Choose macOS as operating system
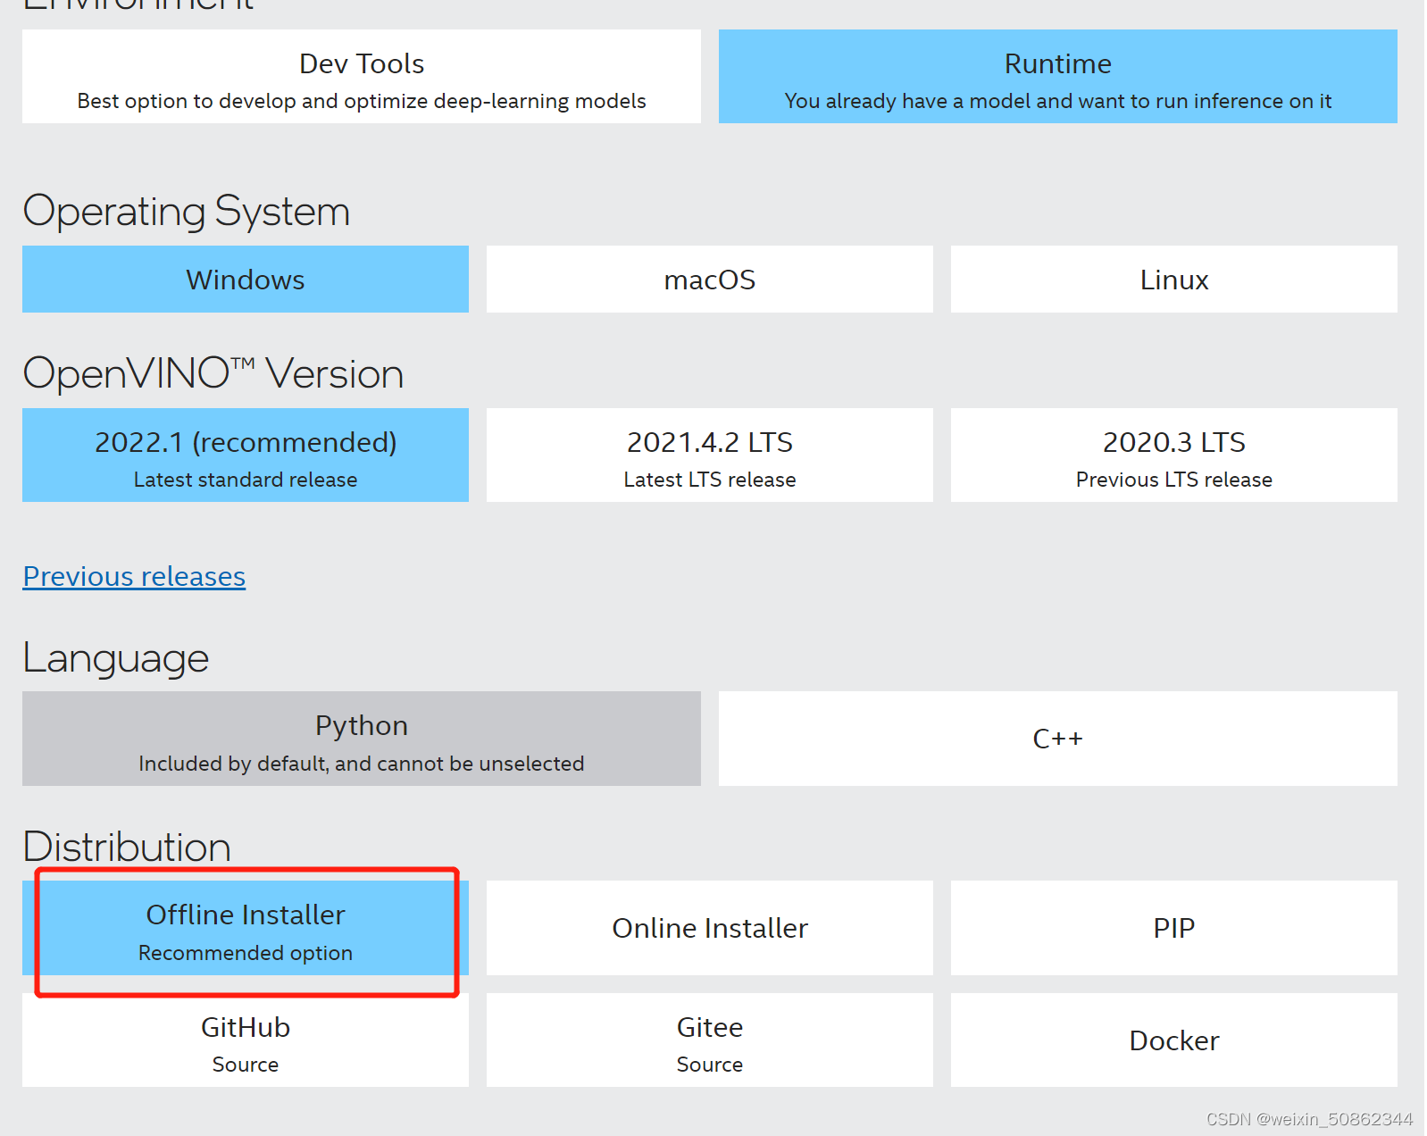This screenshot has height=1136, width=1427. 710,280
